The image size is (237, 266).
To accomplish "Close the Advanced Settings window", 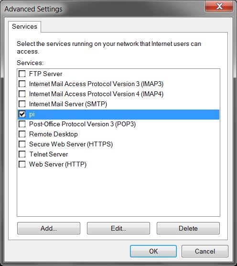I will tap(219, 6).
